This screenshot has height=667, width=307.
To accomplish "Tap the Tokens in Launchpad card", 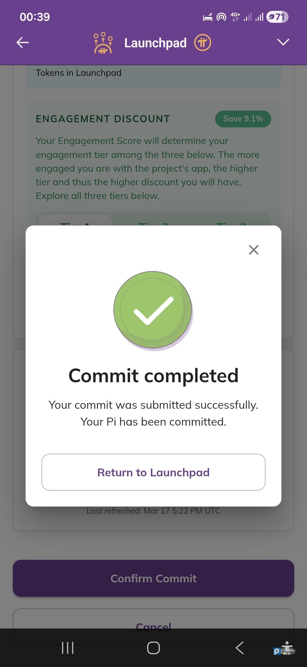I will [153, 76].
